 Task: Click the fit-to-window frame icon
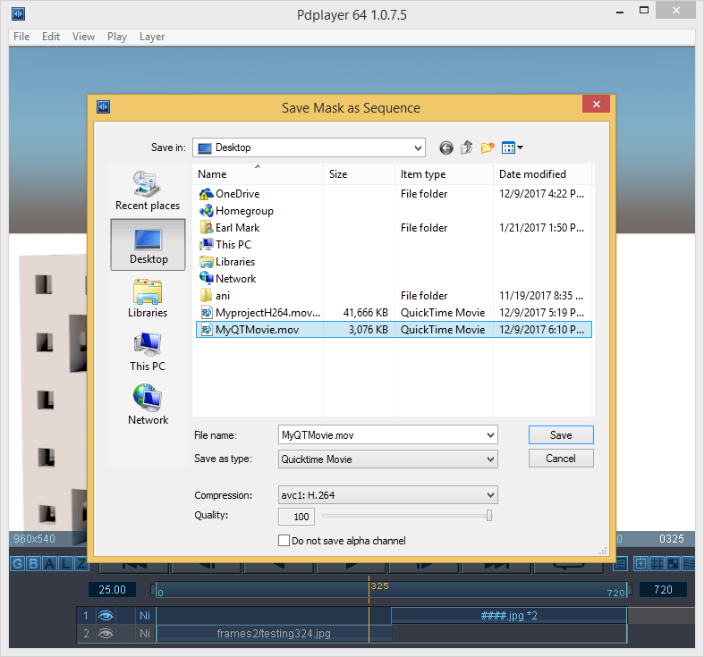pos(640,563)
